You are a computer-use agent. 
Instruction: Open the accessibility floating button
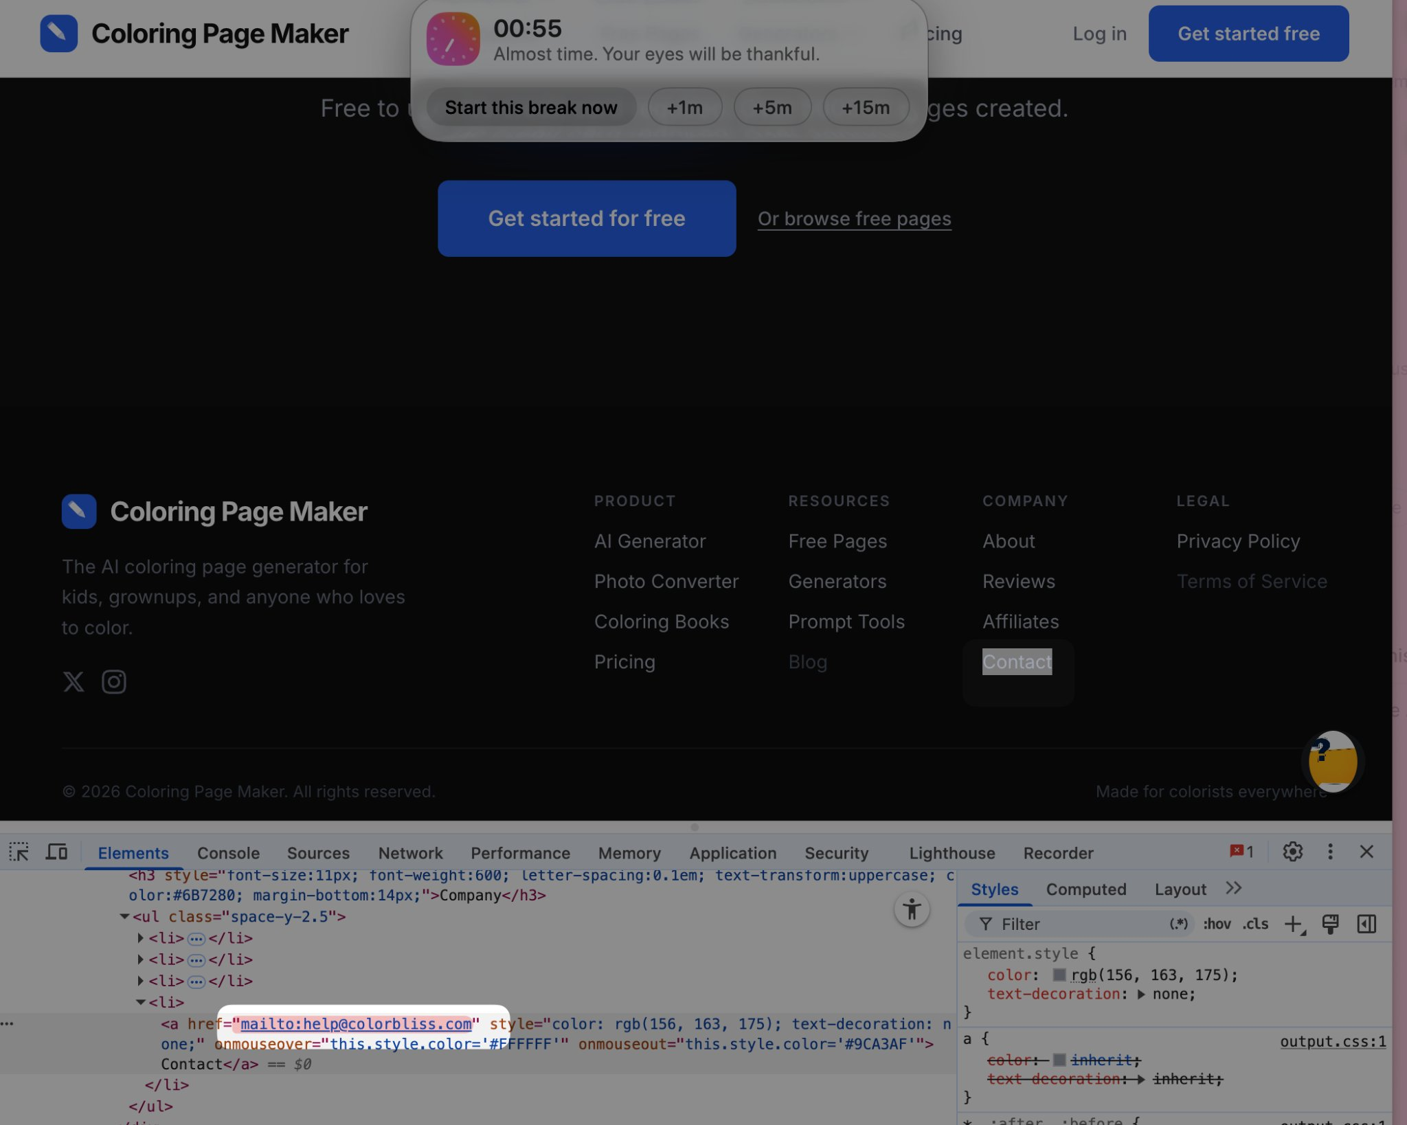[912, 909]
